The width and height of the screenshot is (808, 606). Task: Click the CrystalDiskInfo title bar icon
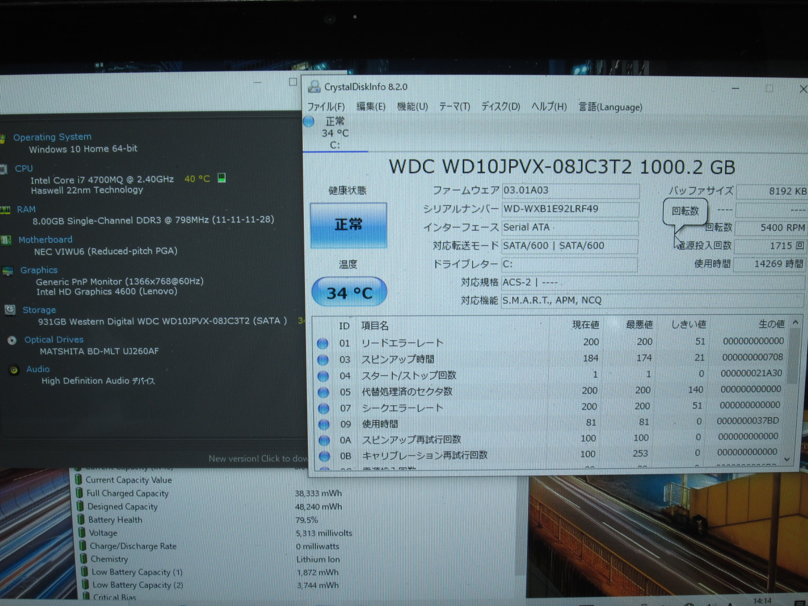point(314,87)
